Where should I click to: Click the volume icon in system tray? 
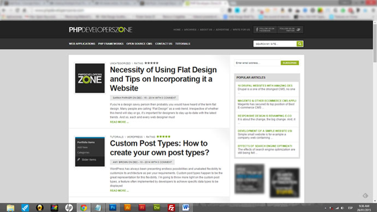pyautogui.click(x=342, y=208)
